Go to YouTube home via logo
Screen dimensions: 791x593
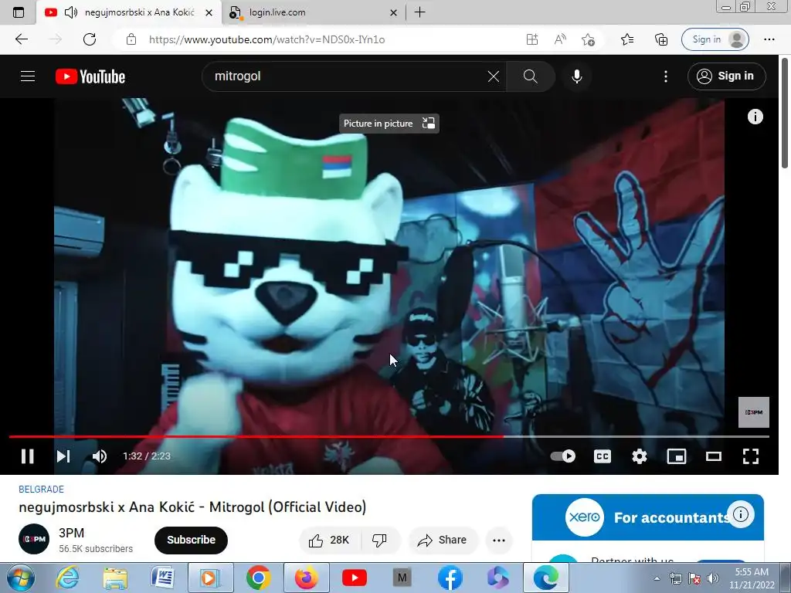90,76
